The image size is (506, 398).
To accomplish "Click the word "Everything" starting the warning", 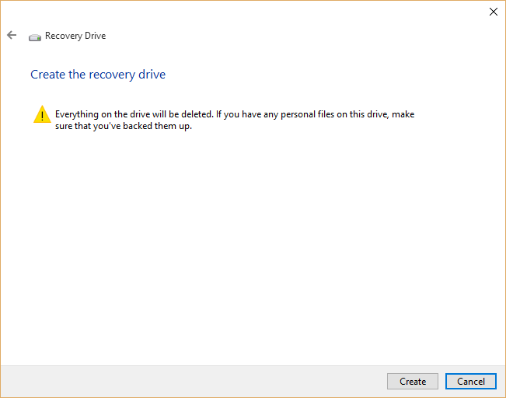I will pos(76,114).
